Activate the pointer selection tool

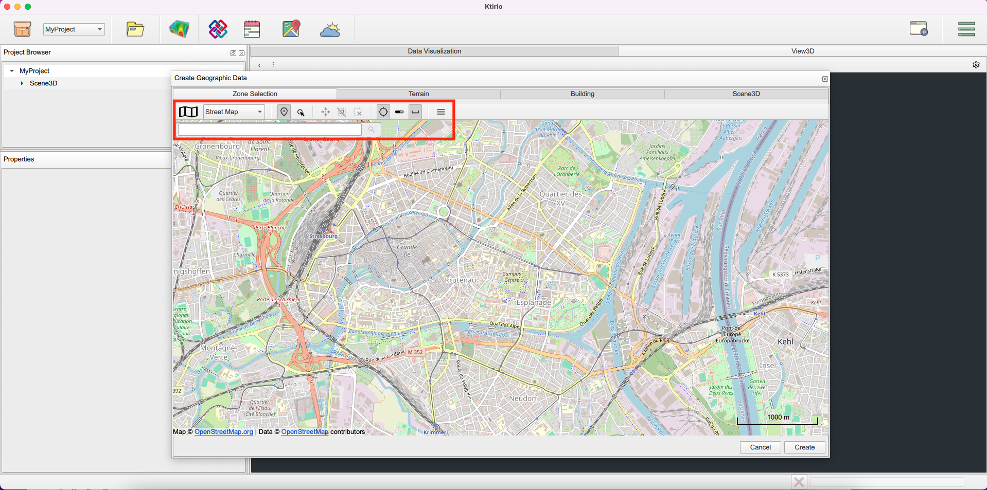pos(302,112)
